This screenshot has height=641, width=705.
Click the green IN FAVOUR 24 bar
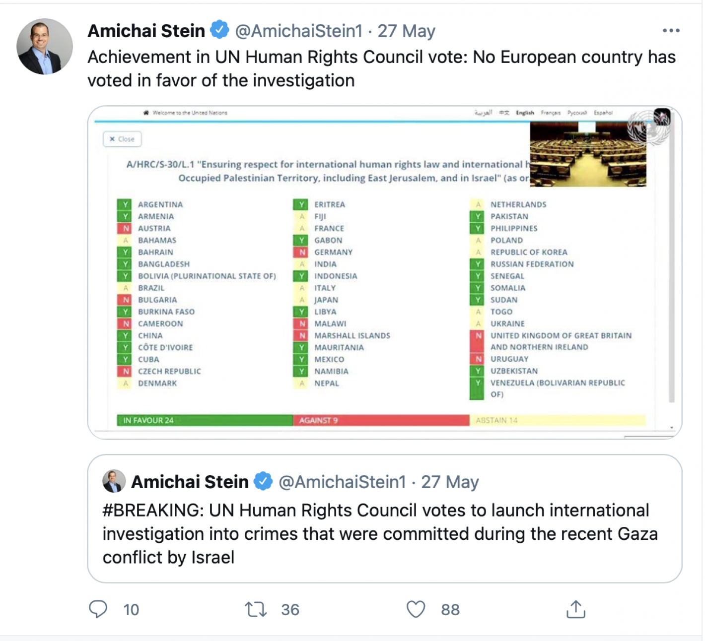pos(205,420)
